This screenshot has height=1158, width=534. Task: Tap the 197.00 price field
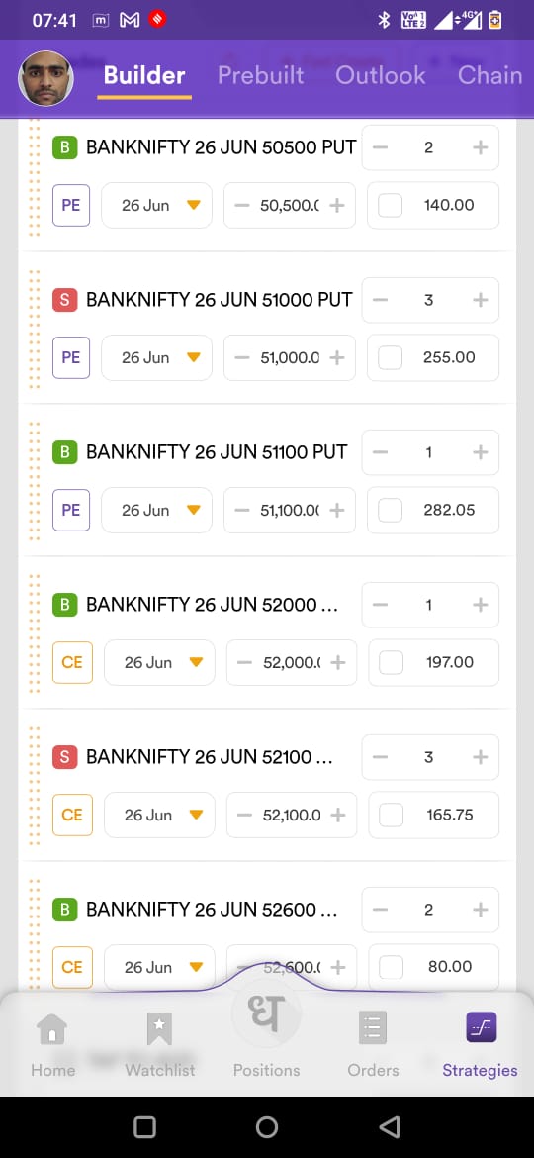point(434,662)
